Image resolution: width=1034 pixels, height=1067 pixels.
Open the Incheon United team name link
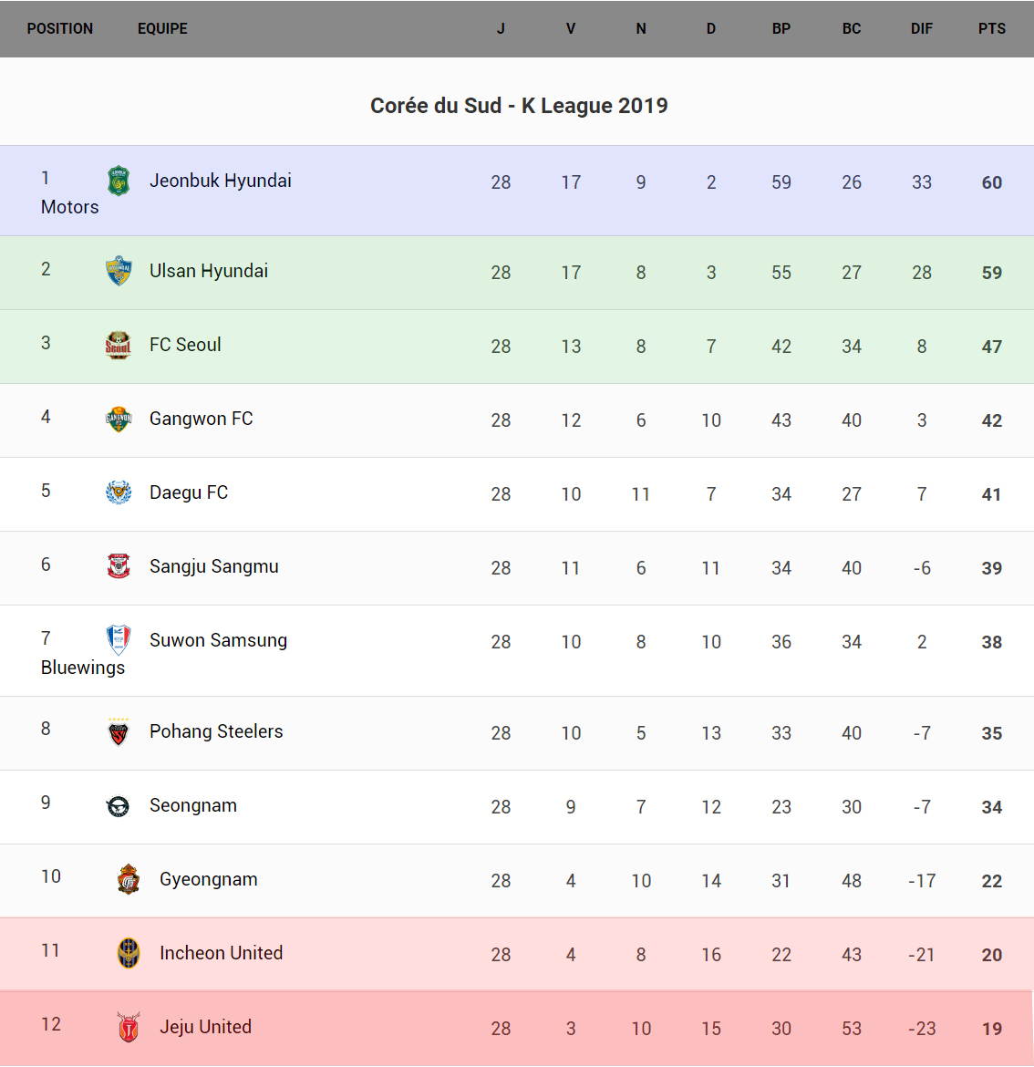pyautogui.click(x=222, y=953)
